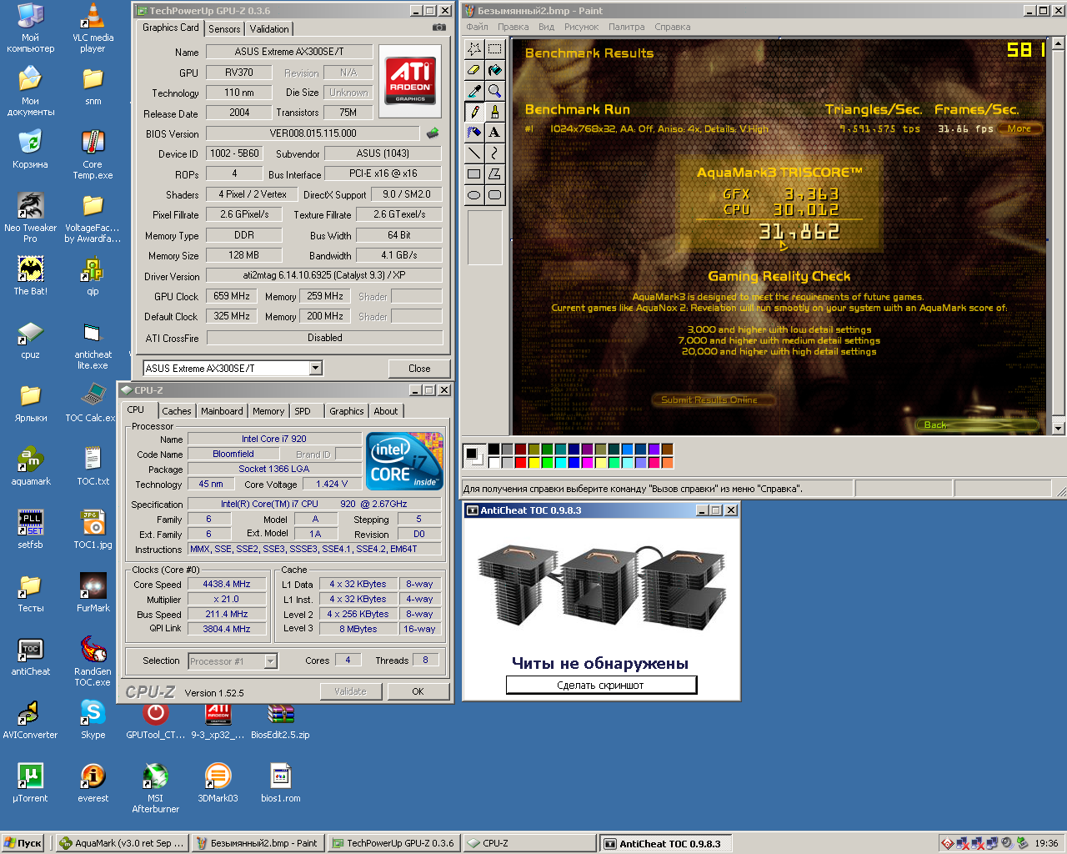Screen dimensions: 1067x854
Task: Activate the Airbrush tool in Paint
Action: click(x=474, y=132)
